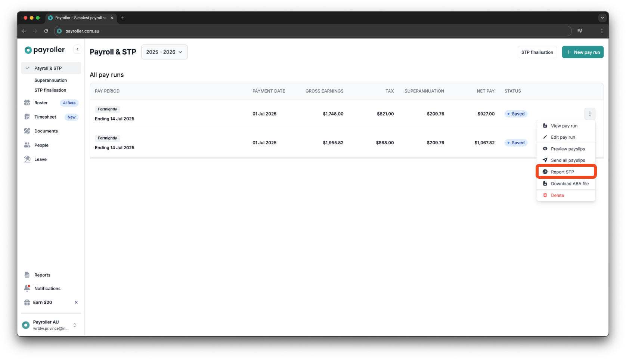This screenshot has height=359, width=626.
Task: Click the SUPERANNUATION column header
Action: point(424,91)
